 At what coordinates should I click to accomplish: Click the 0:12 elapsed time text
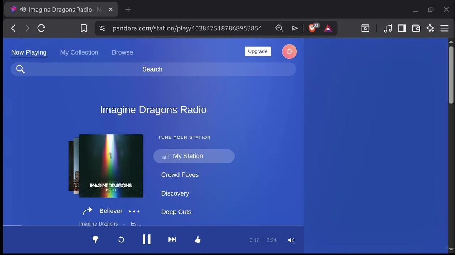[255, 240]
